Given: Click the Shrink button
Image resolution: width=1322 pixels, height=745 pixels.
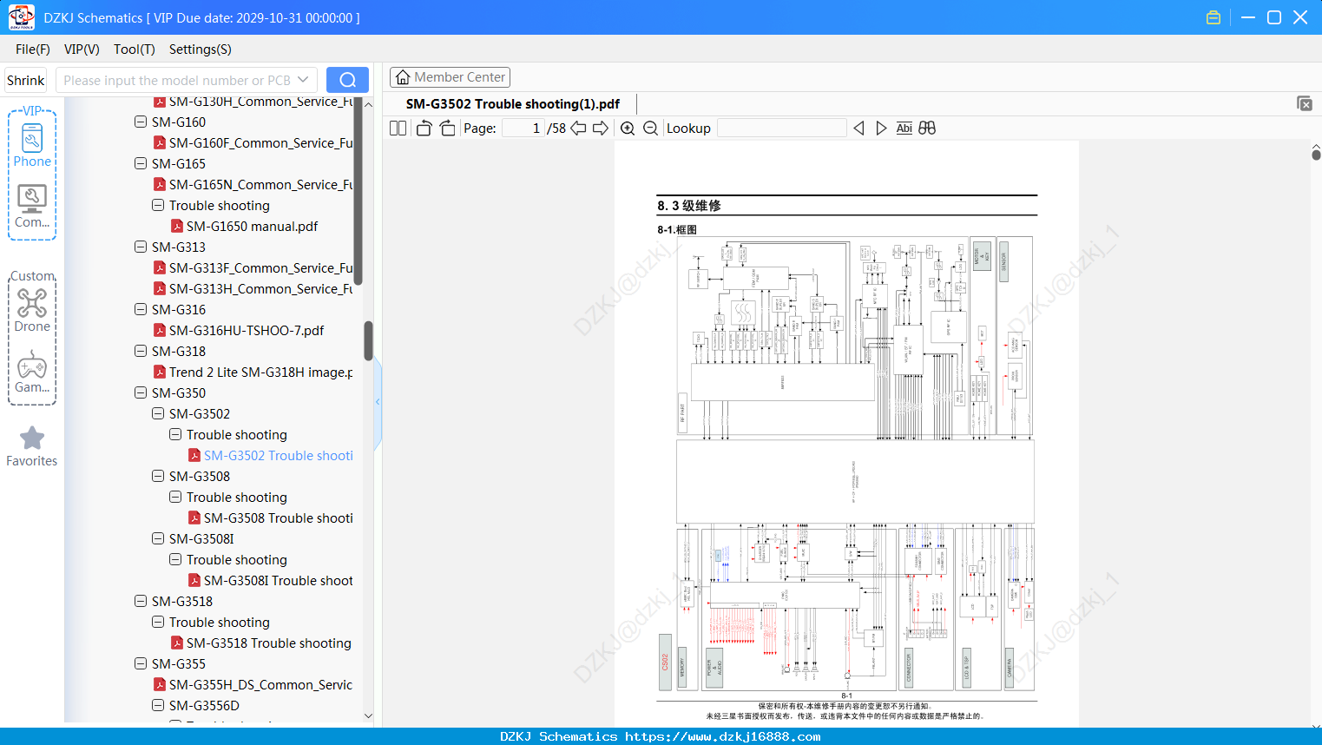Looking at the screenshot, I should tap(25, 80).
